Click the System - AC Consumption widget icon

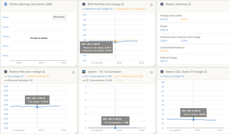pos(84,72)
